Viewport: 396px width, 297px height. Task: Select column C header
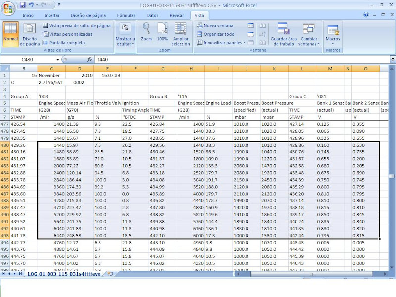(51, 69)
